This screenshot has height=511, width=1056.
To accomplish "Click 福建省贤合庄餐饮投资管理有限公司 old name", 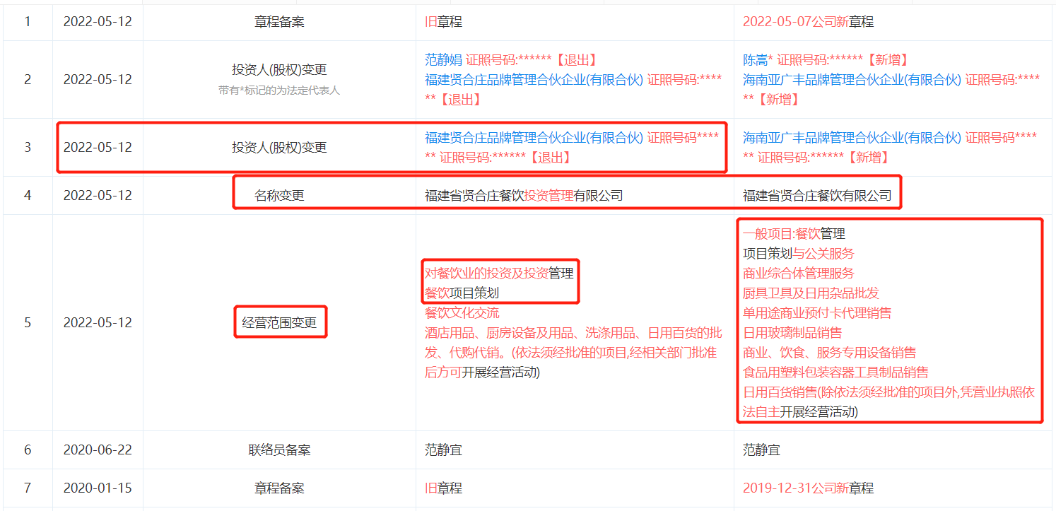I will (x=524, y=196).
